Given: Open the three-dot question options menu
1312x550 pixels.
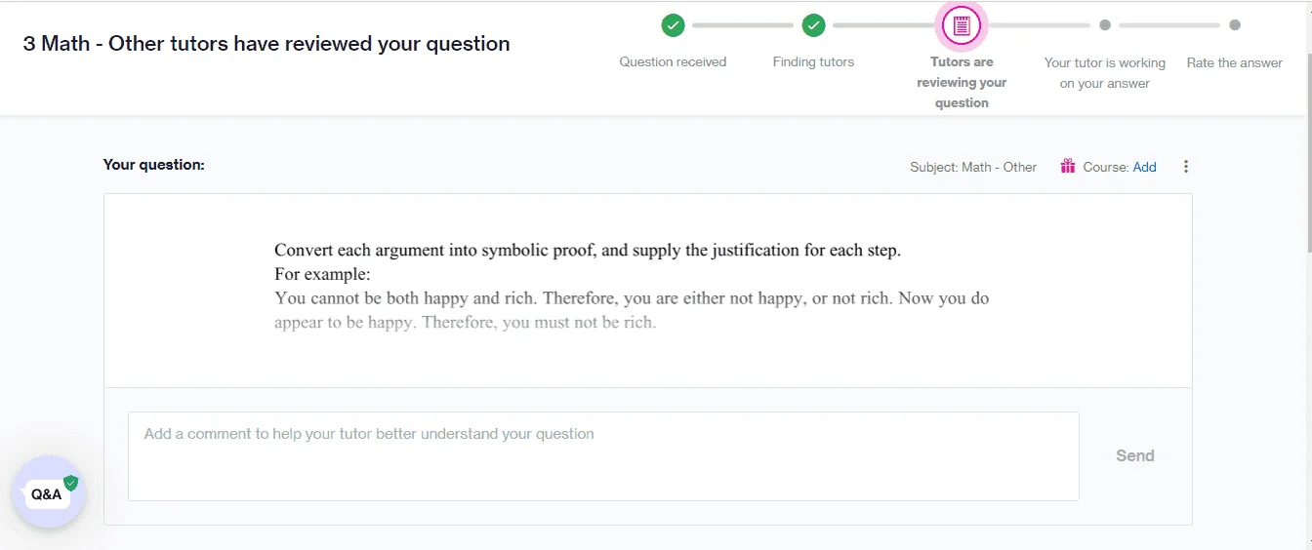Looking at the screenshot, I should coord(1186,167).
